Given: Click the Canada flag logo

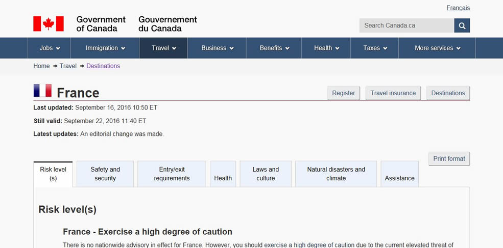Looking at the screenshot, I should click(x=49, y=24).
